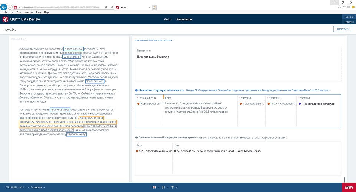The image size is (356, 192).
Task: Refresh the page with the reload icon
Action: click(x=112, y=7)
